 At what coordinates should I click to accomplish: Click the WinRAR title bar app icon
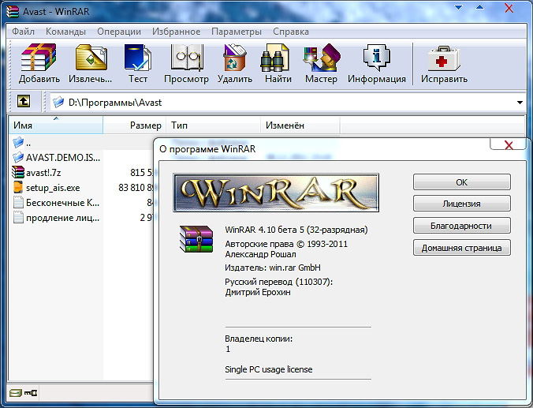pyautogui.click(x=13, y=11)
